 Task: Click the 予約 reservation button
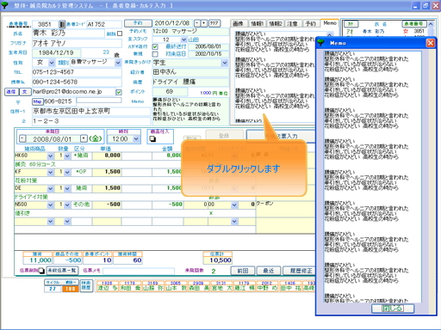tap(138, 23)
